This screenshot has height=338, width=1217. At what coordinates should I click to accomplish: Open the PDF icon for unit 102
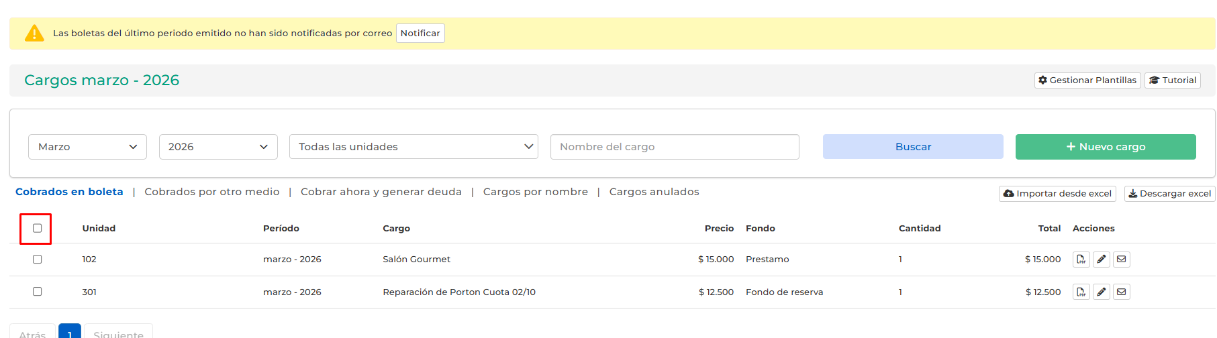point(1081,260)
